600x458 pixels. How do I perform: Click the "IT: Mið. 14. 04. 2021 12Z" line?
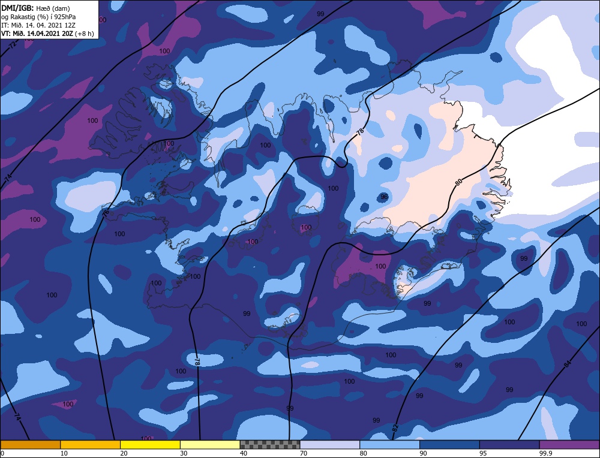point(38,25)
